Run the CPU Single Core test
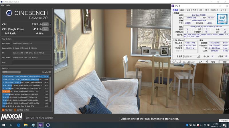The width and height of the screenshot is (229, 128). 45,29
